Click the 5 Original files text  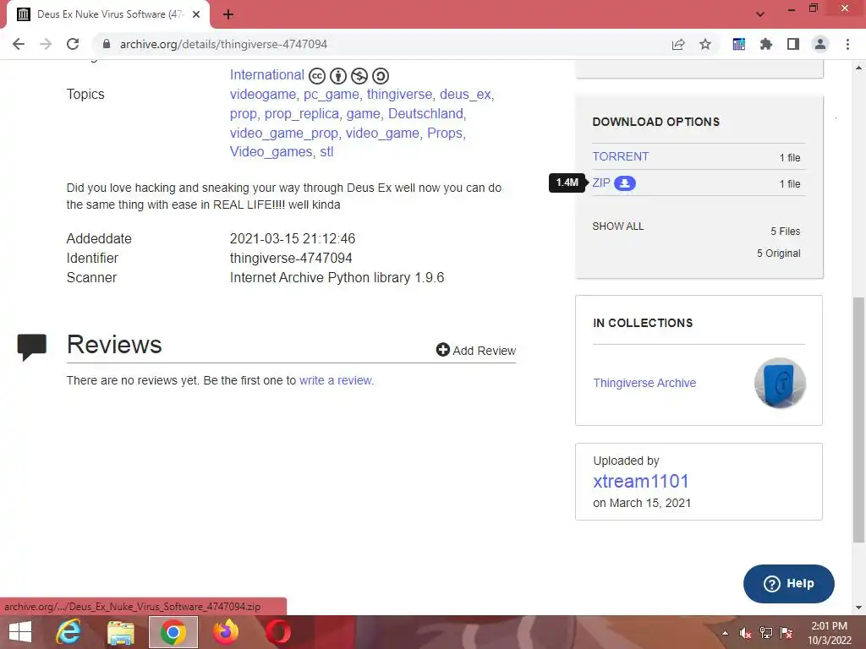point(778,254)
